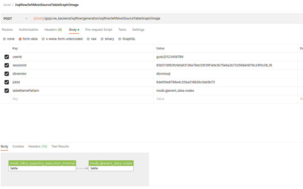Open the Settings tab
Viewport: 303px width, 189px height.
(138, 30)
